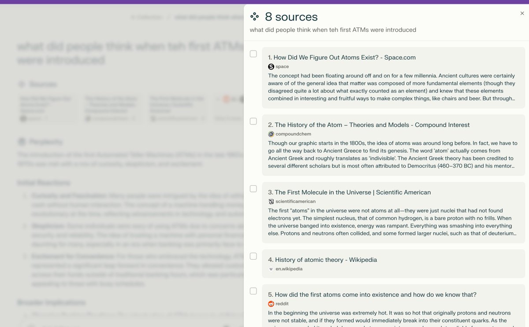Click the space site favicon
529x327 pixels.
coord(271,66)
